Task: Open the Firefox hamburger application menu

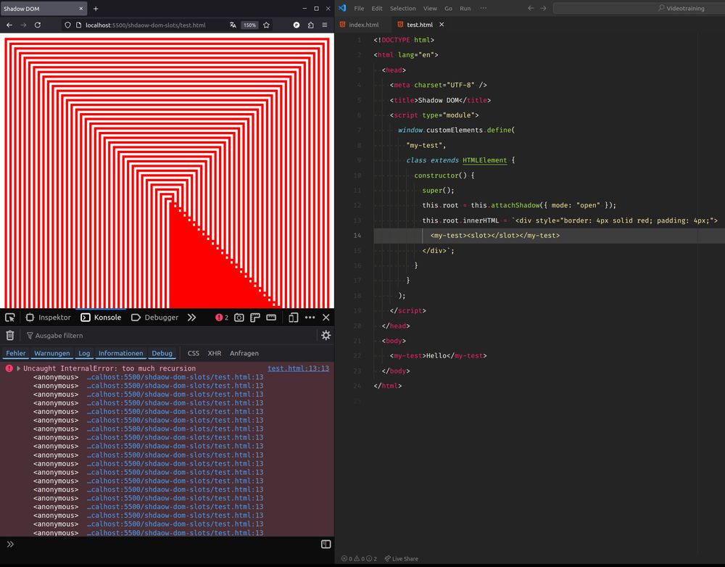Action: click(x=325, y=25)
